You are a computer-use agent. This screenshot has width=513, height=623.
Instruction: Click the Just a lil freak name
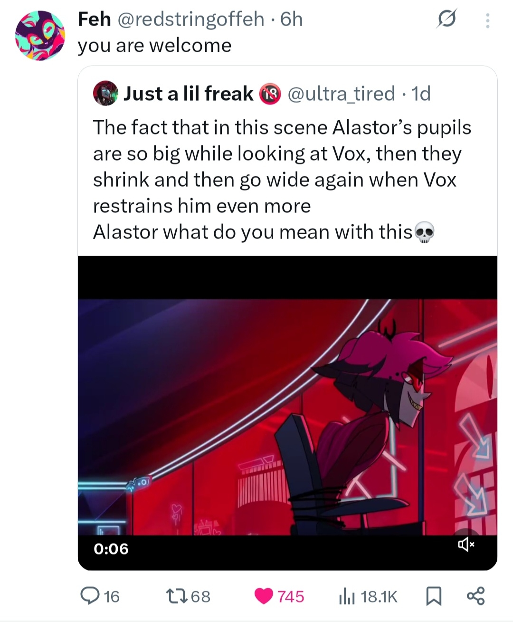pyautogui.click(x=188, y=94)
